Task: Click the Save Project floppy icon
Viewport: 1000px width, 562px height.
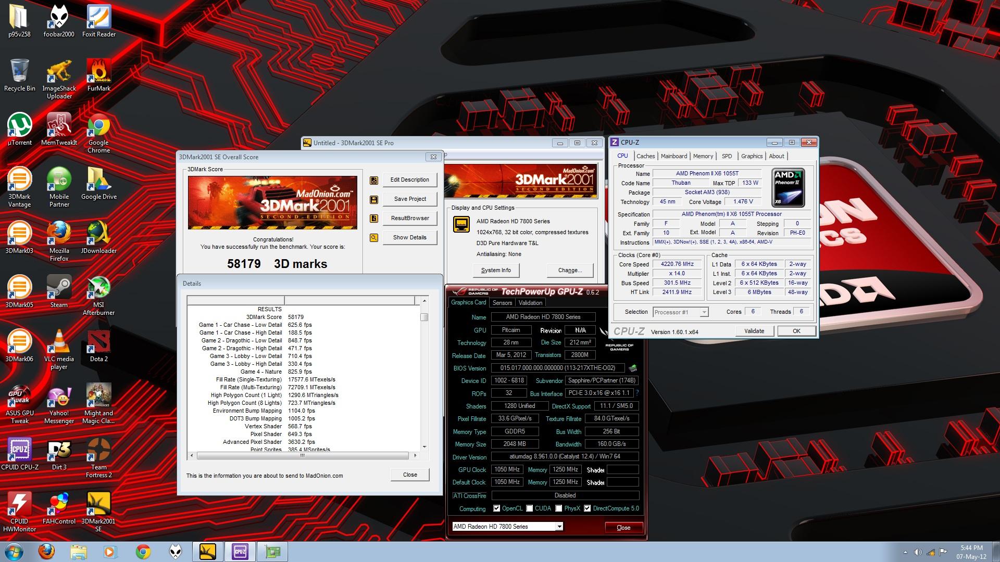Action: [373, 200]
